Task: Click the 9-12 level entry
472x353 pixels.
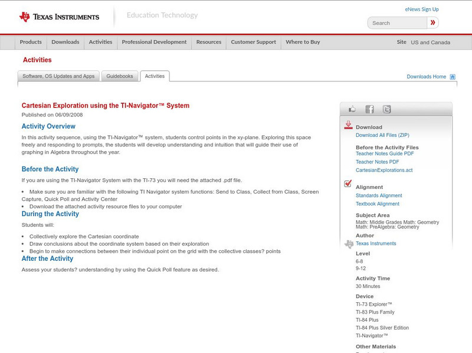Action: [x=360, y=269]
